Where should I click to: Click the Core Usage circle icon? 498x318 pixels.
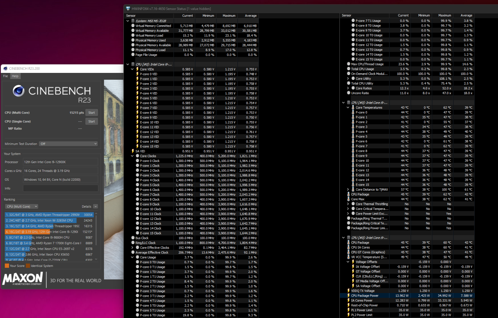pos(137,257)
